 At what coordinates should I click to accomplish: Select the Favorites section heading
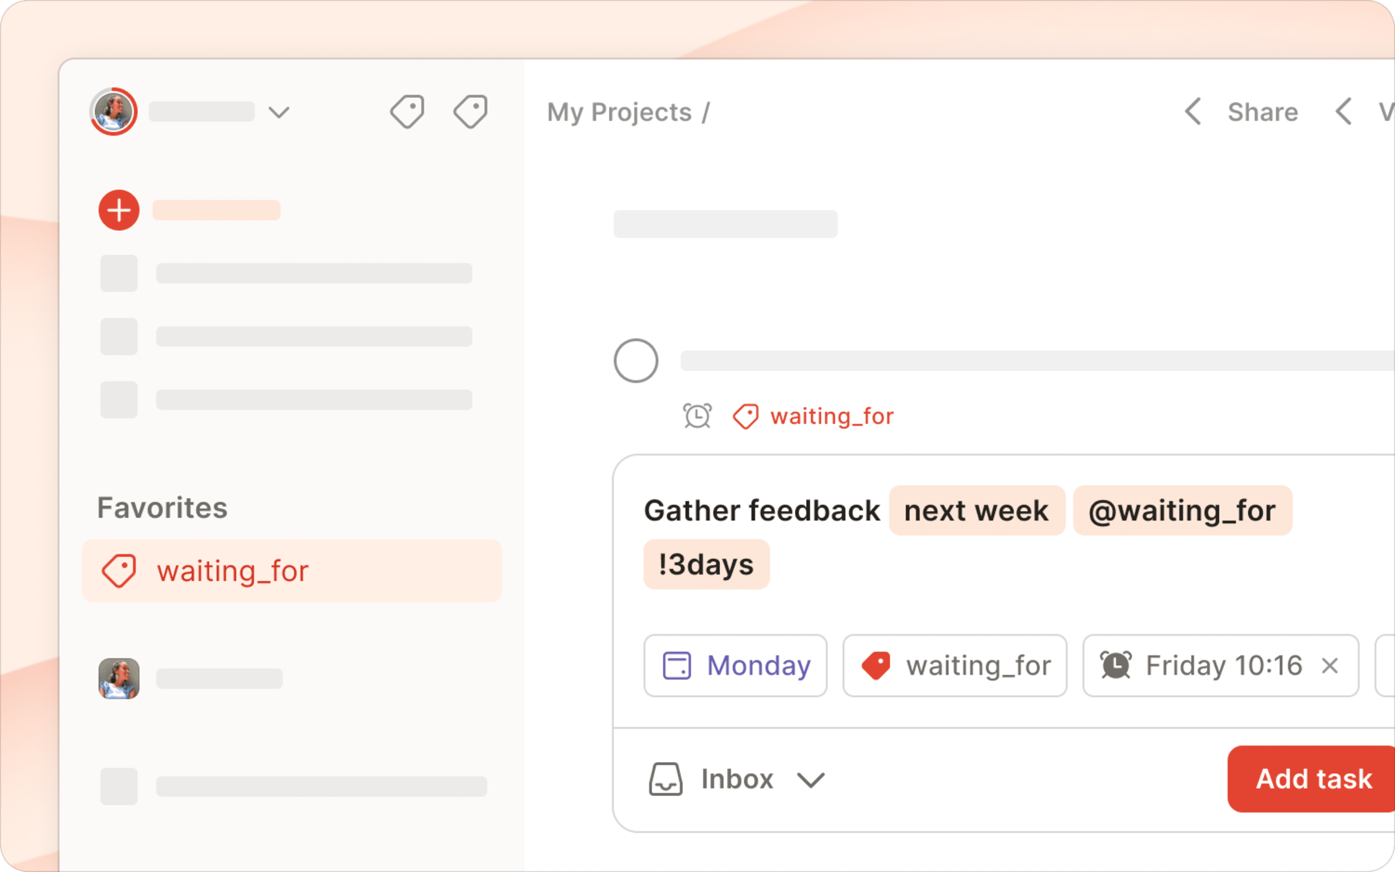(162, 507)
